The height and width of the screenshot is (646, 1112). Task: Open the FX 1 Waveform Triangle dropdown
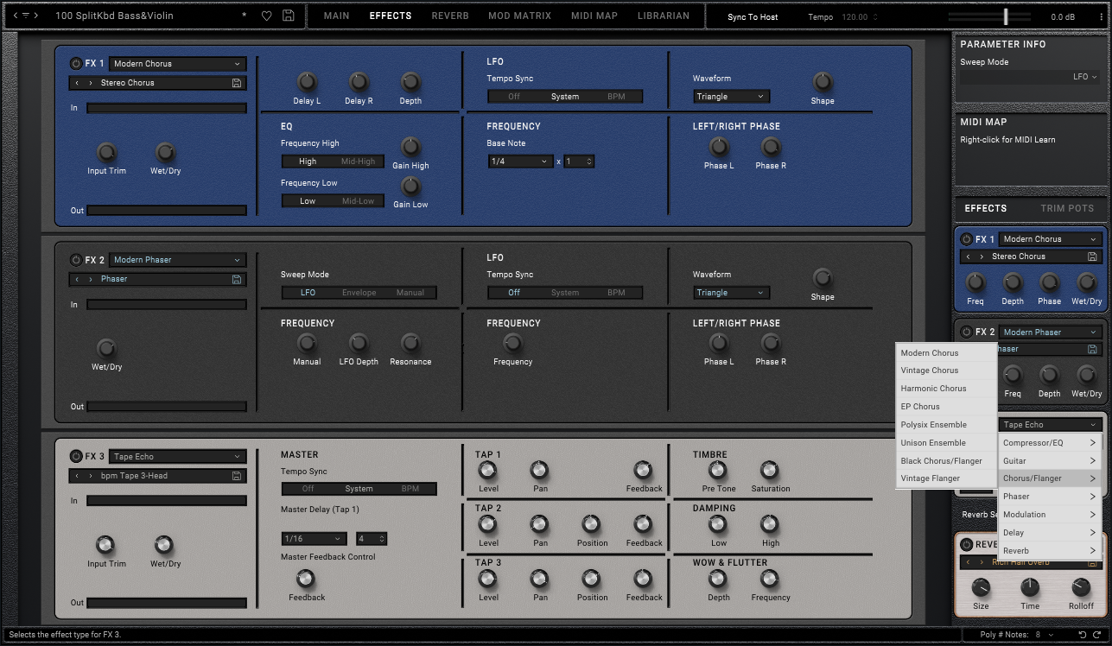click(x=730, y=97)
